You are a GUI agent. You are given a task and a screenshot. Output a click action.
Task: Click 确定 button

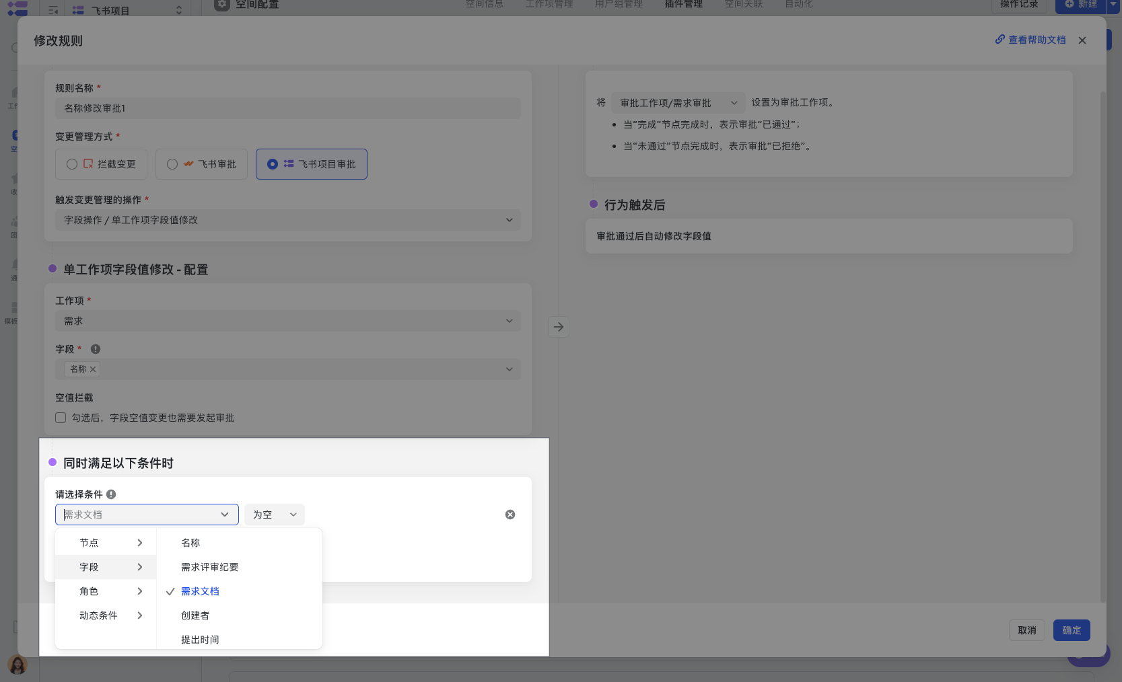[x=1072, y=630]
